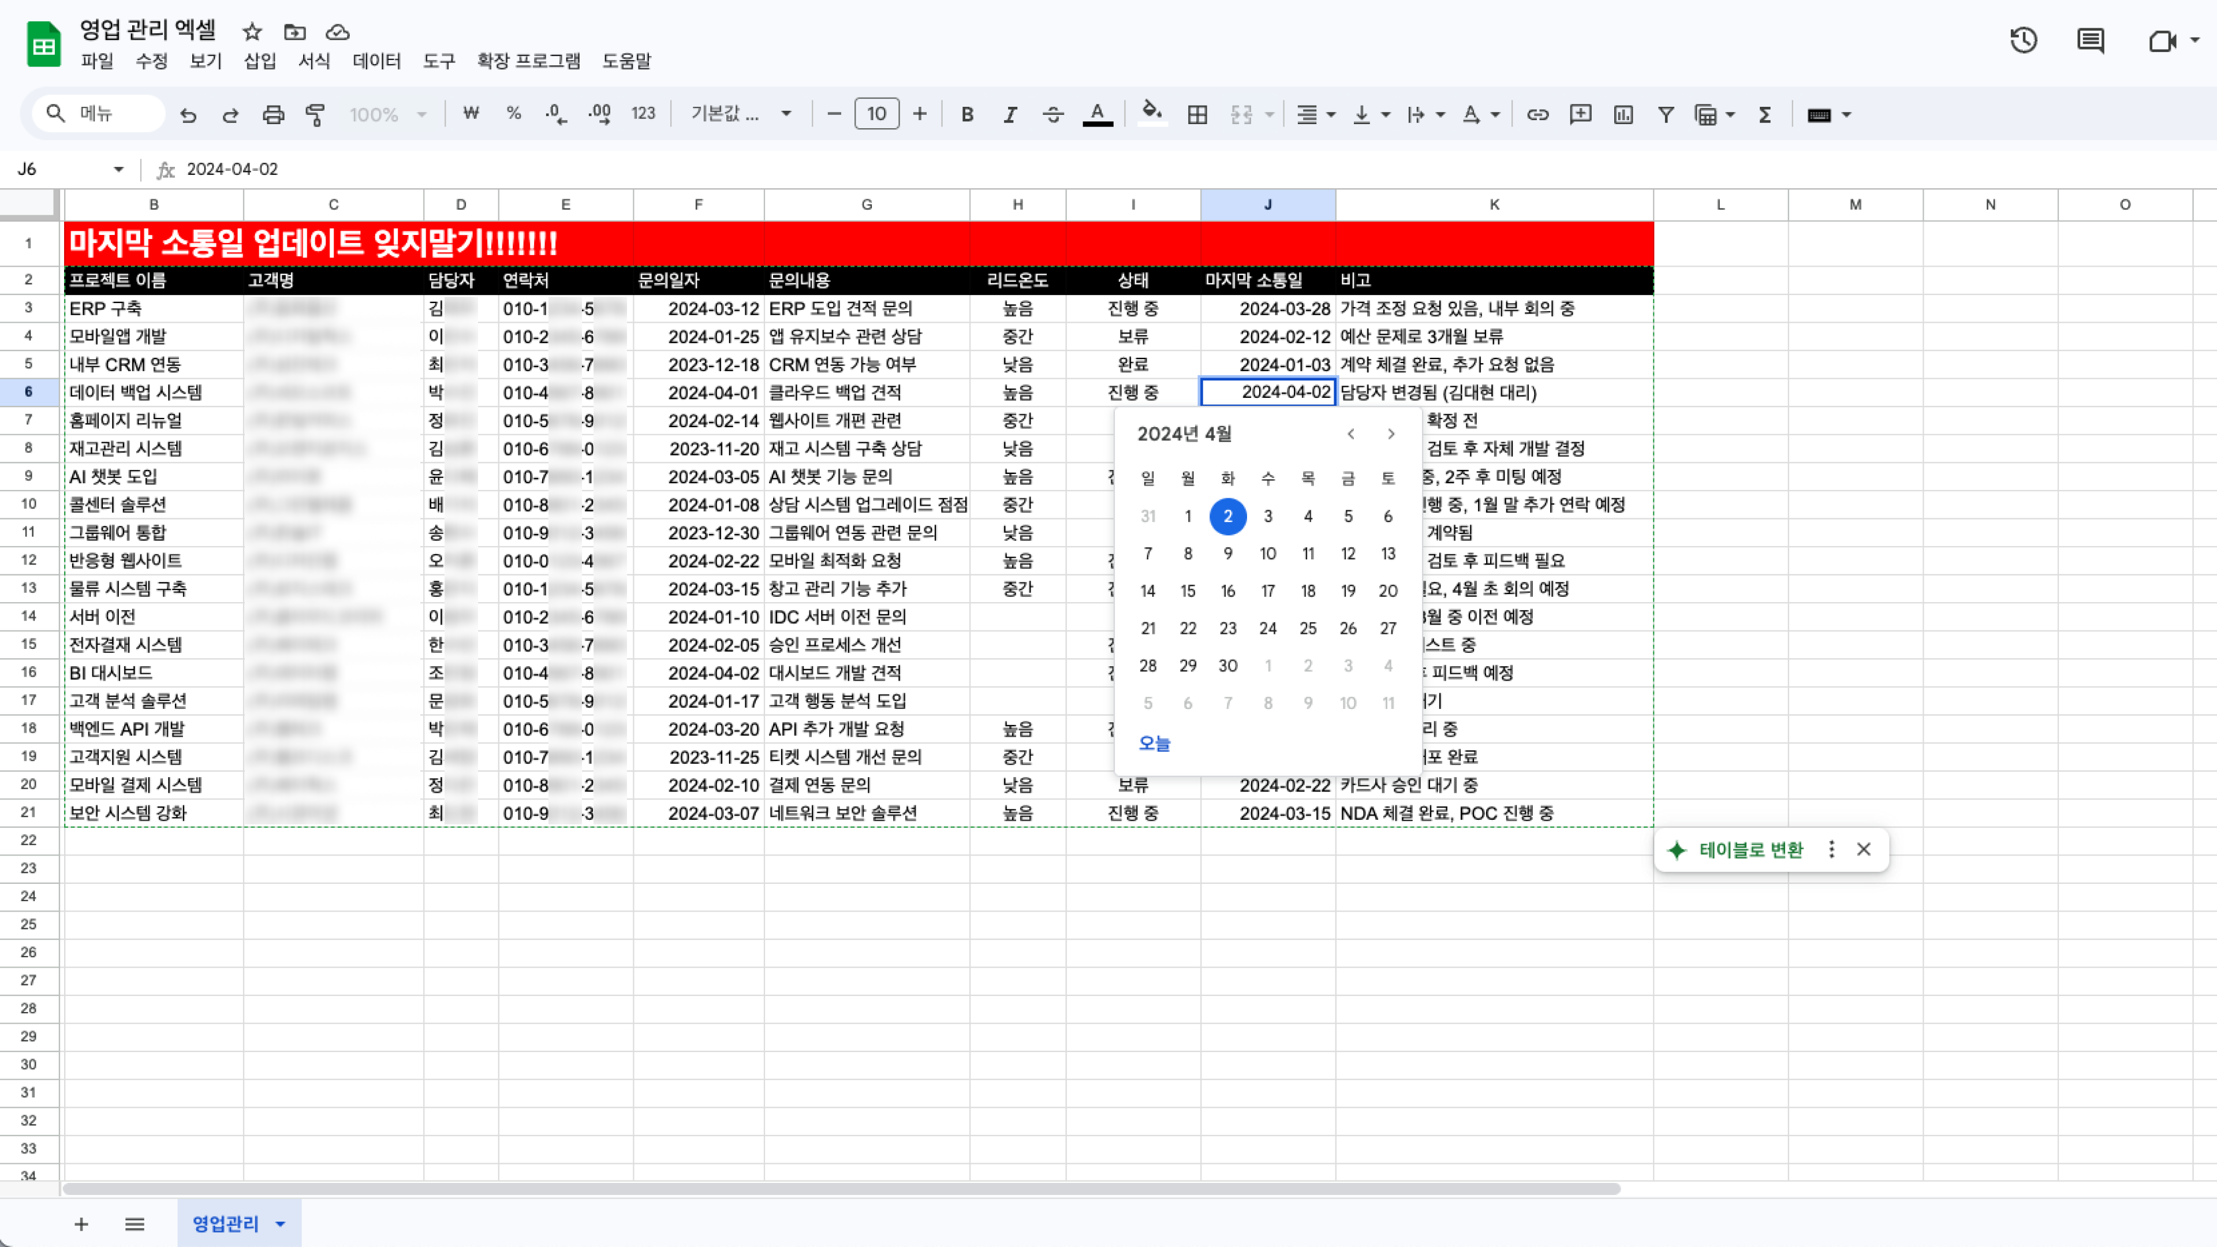Click the horizontal scrollbar
2217x1247 pixels.
coord(842,1189)
